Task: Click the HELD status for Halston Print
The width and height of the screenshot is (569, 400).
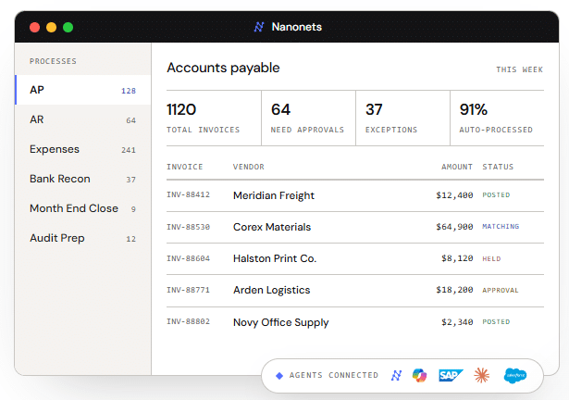Action: [x=491, y=258]
